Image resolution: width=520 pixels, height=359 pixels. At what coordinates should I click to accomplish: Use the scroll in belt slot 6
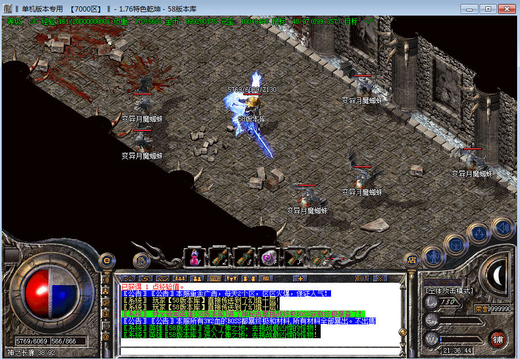[319, 257]
